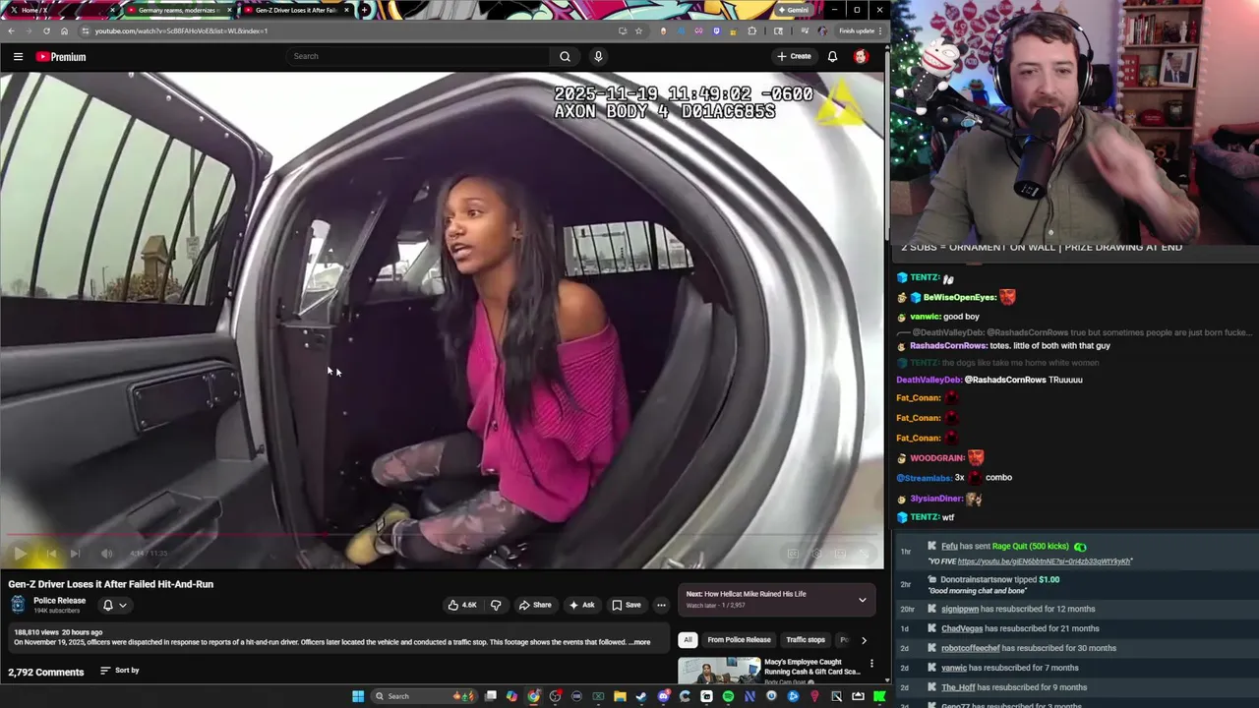
Task: Open a new browser tab
Action: (x=365, y=10)
